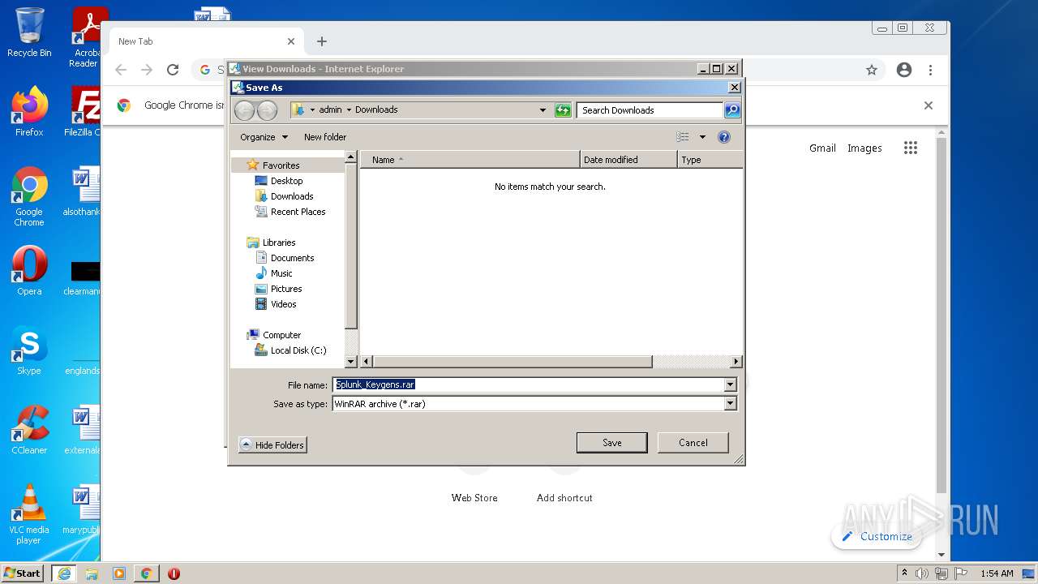1038x584 pixels.
Task: Click the Chrome back arrow
Action: (x=121, y=71)
